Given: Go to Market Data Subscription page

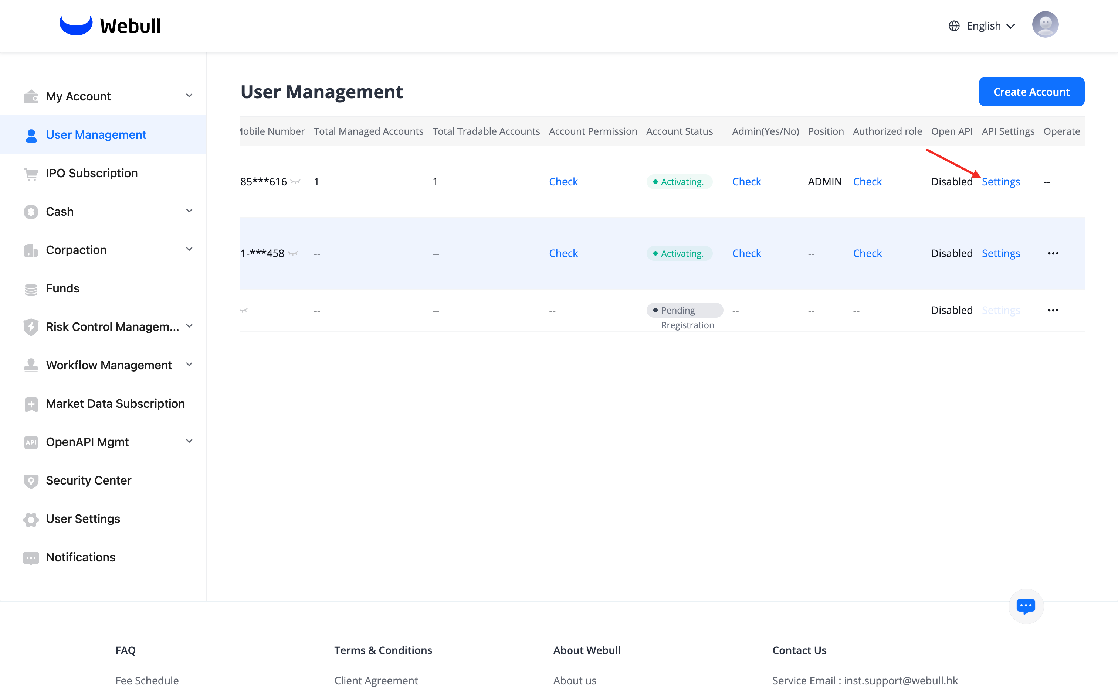Looking at the screenshot, I should click(x=115, y=403).
